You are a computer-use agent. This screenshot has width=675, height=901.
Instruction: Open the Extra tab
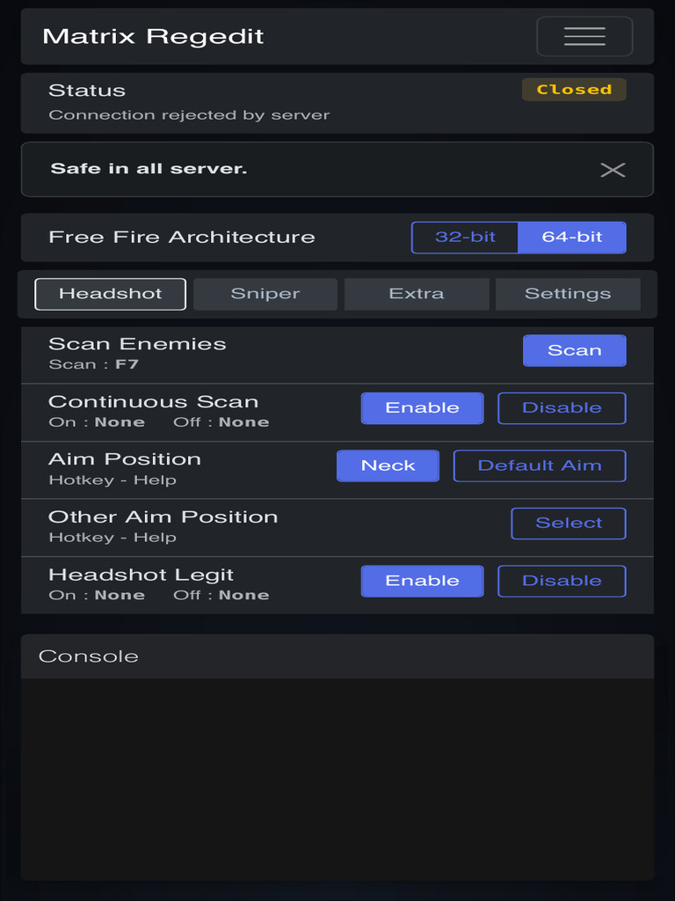tap(417, 294)
